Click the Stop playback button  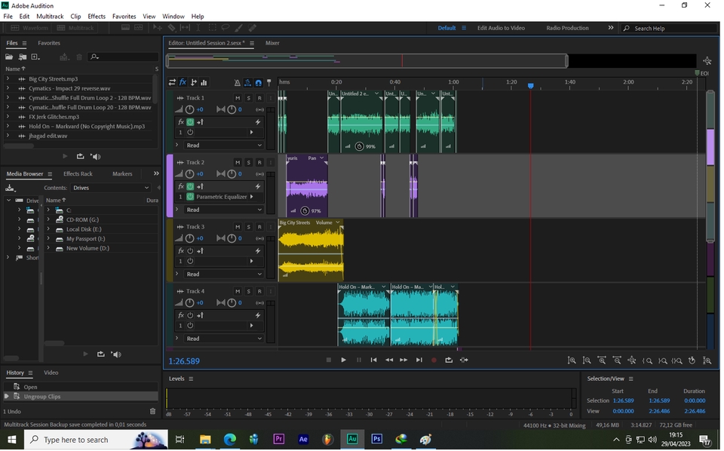[x=328, y=360]
